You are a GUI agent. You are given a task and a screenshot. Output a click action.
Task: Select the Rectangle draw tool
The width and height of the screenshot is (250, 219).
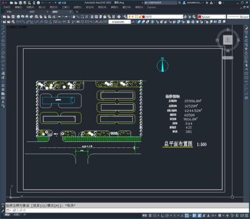pyautogui.click(x=3, y=45)
